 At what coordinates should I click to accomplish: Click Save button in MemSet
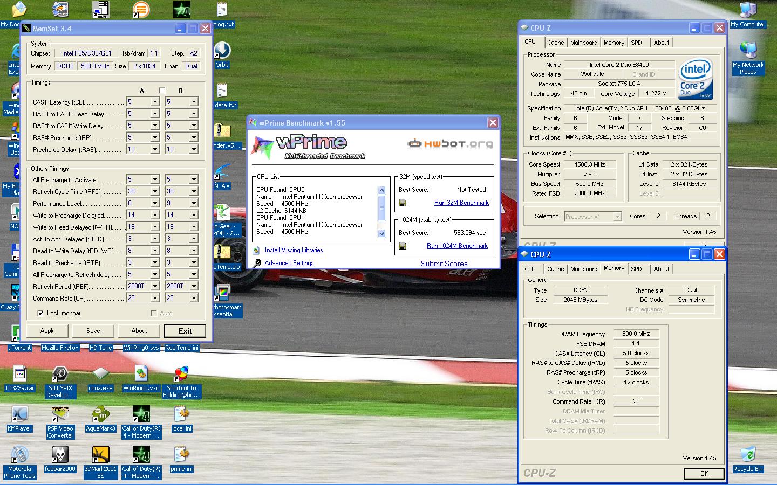pos(93,331)
